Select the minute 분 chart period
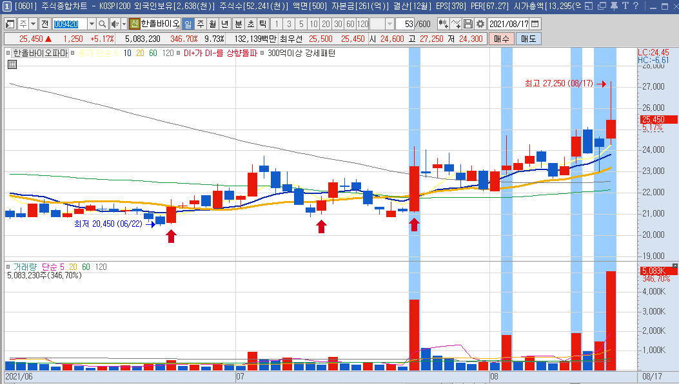This screenshot has height=384, width=679. (x=238, y=24)
